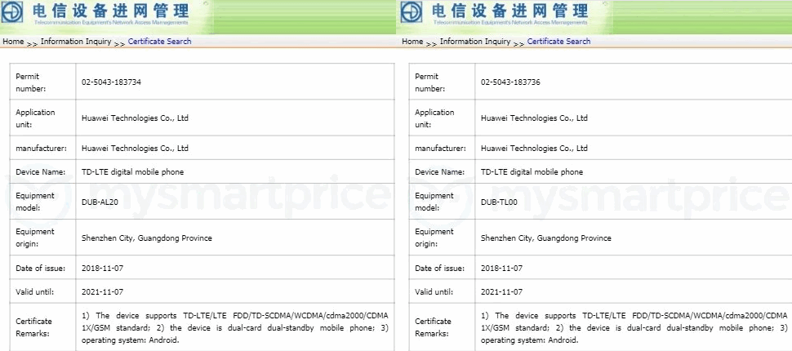This screenshot has width=792, height=351.
Task: Click the left page's telecom logo icon
Action: point(12,12)
